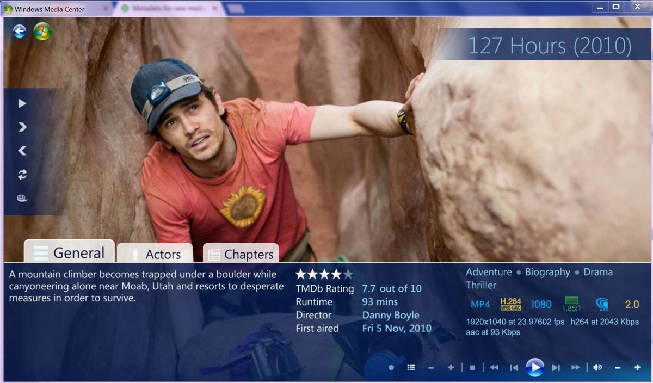Image resolution: width=653 pixels, height=383 pixels.
Task: Click the Adventure genre label
Action: 489,272
